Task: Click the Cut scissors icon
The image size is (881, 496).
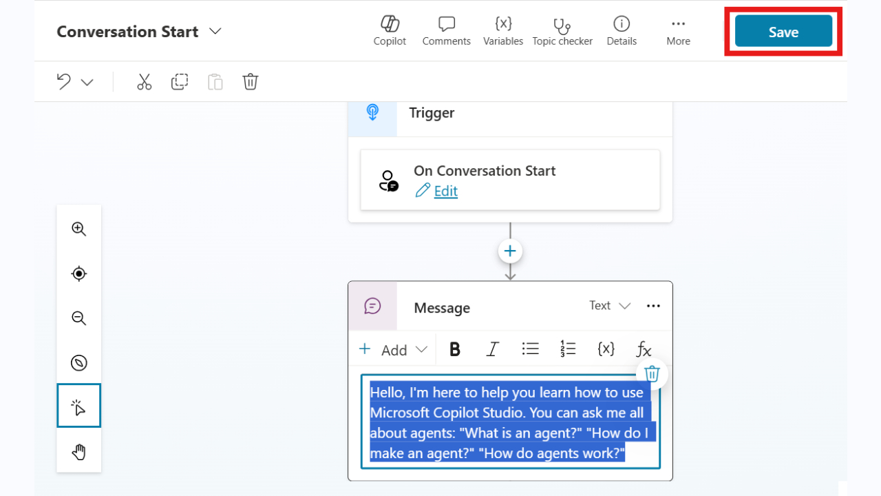Action: [144, 82]
